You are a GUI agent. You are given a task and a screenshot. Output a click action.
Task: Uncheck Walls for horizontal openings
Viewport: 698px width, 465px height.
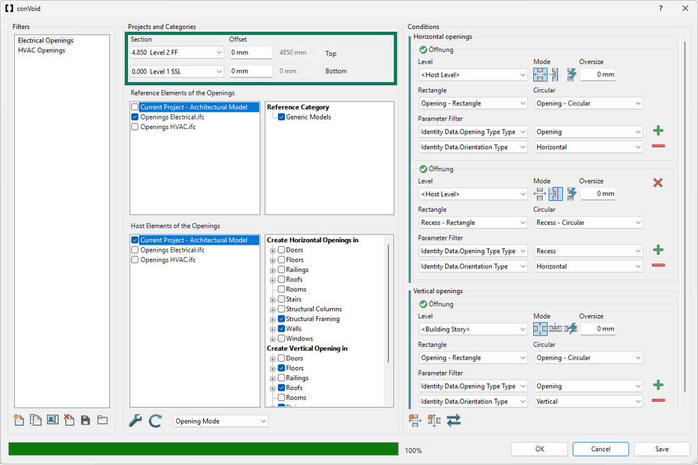pyautogui.click(x=281, y=328)
